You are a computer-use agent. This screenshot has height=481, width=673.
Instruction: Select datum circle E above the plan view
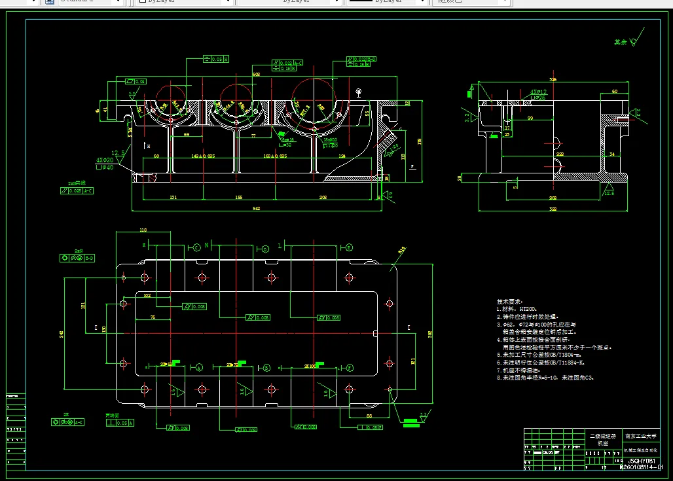[349, 247]
